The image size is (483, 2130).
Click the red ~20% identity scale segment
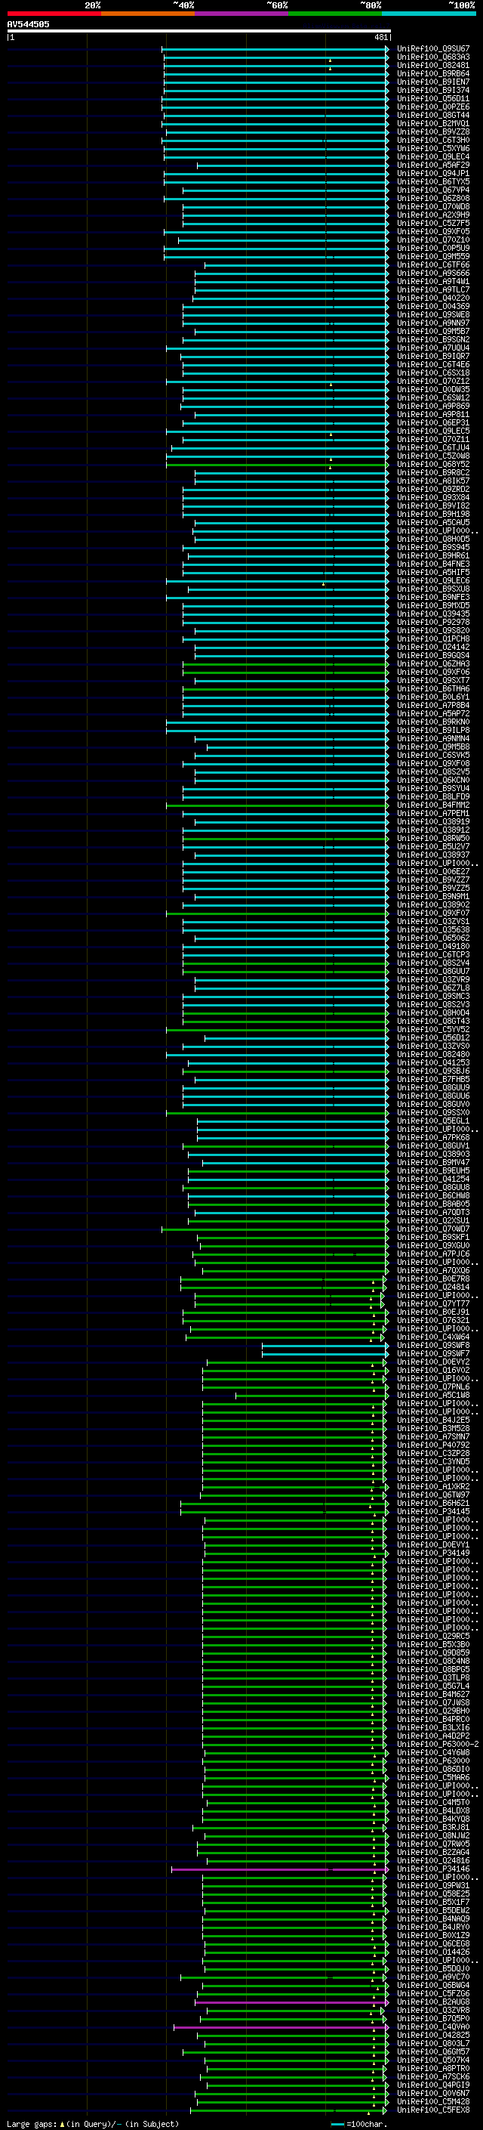54,14
